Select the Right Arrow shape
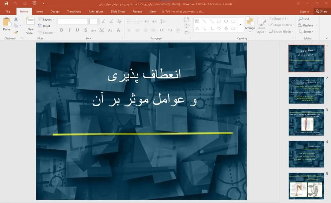331x203 pixels. [219, 28]
